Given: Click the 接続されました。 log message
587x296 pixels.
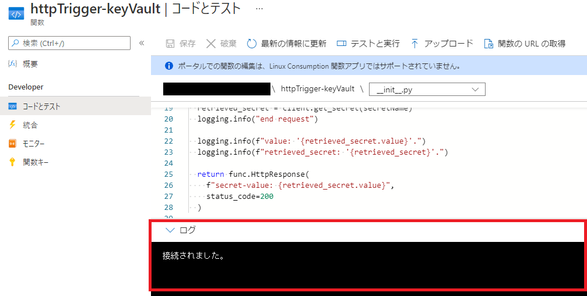Looking at the screenshot, I should click(194, 256).
